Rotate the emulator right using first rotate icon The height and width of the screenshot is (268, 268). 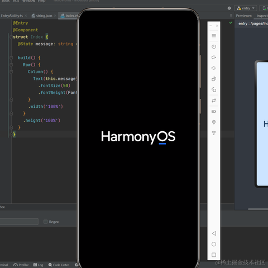pos(214,79)
